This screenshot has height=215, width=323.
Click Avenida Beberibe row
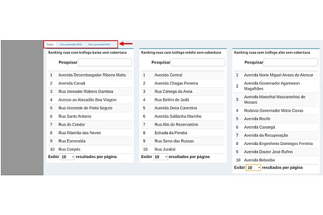tap(276, 160)
